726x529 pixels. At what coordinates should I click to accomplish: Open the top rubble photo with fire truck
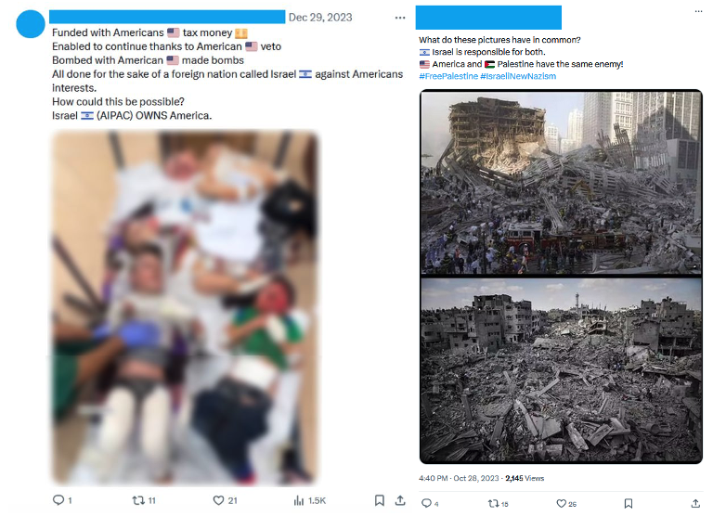click(561, 182)
